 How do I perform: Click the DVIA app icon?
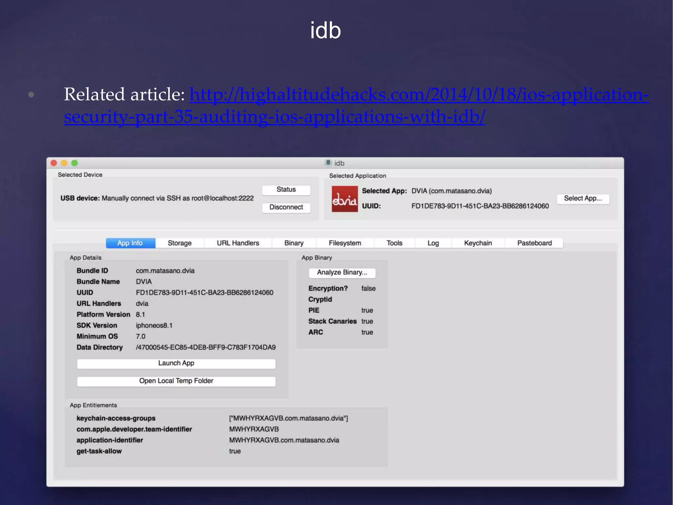point(344,199)
